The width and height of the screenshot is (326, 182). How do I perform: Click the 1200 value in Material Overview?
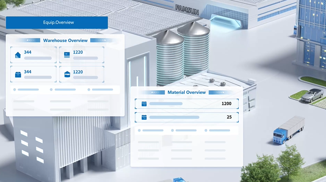226,104
